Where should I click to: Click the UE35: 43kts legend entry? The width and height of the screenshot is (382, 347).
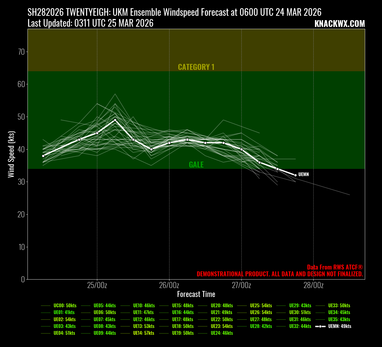click(339, 320)
